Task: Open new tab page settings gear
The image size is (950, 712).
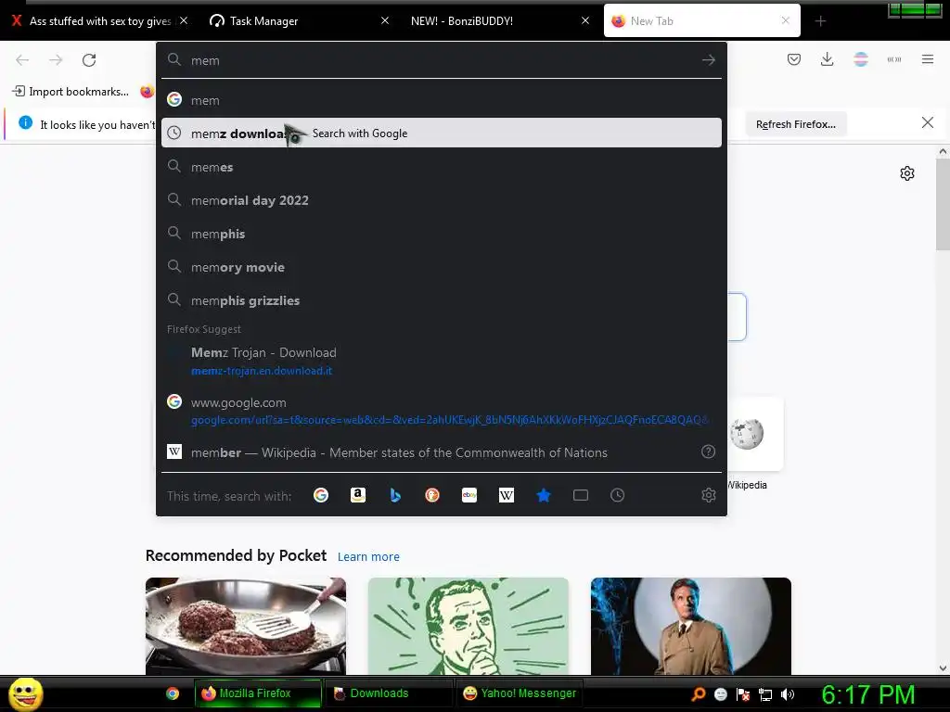Action: (x=907, y=173)
